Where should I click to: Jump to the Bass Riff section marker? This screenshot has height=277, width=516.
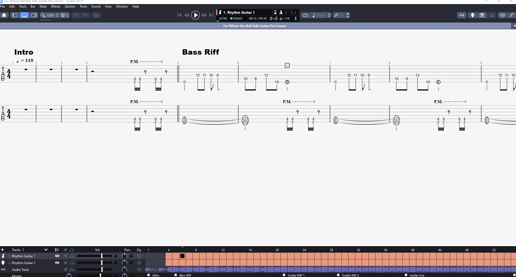point(183,275)
